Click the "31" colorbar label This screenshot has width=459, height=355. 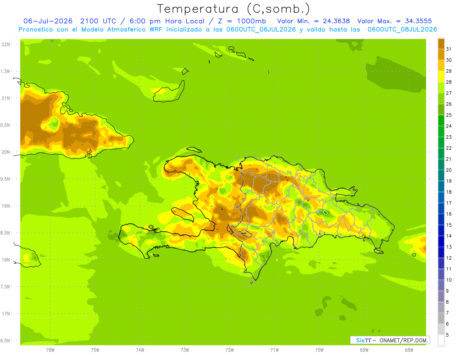click(449, 49)
